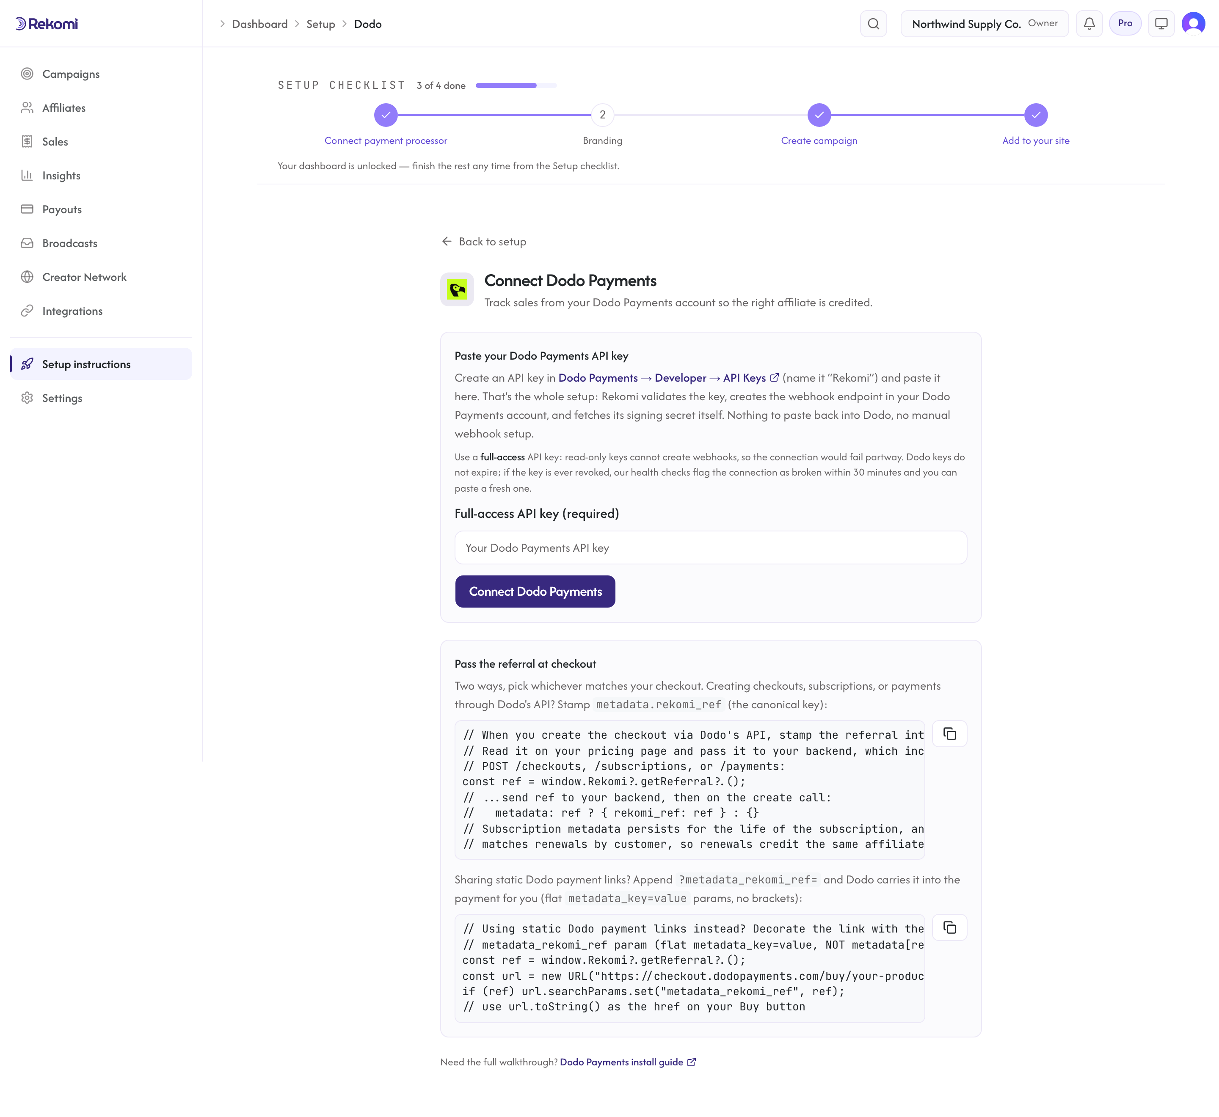Open Insights bar chart icon
The height and width of the screenshot is (1117, 1219).
27,175
